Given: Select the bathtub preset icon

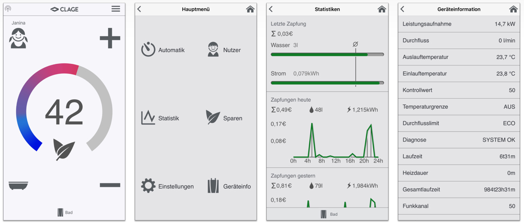Looking at the screenshot, I should tap(18, 185).
